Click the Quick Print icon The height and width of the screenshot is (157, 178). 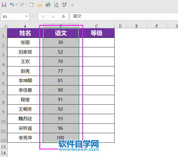(x=48, y=5)
